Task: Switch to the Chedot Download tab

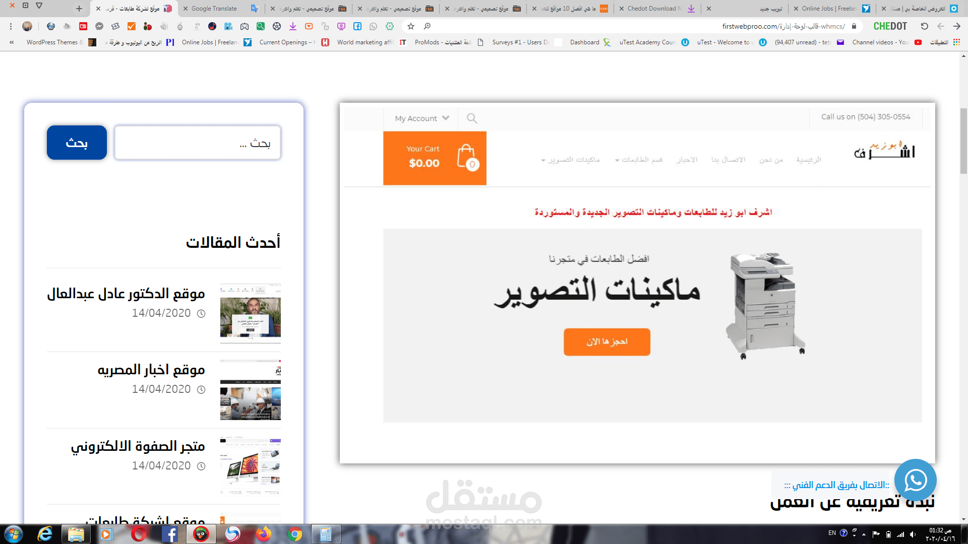Action: pos(657,9)
